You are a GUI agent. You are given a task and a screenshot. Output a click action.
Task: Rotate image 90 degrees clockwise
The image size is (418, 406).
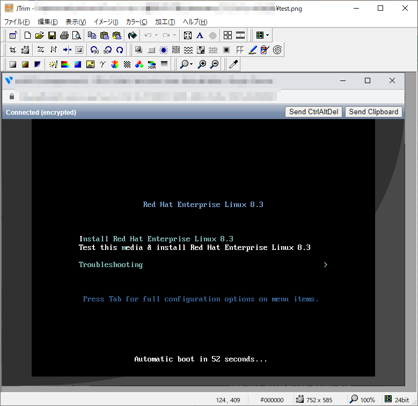coord(107,50)
